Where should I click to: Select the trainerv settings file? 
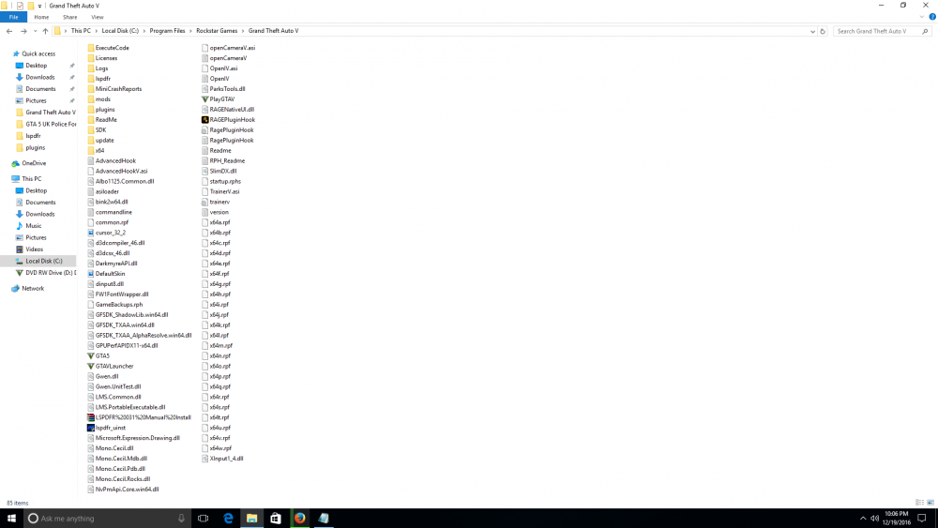(x=216, y=203)
